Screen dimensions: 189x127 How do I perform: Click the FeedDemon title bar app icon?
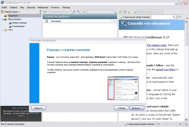pos(2,3)
